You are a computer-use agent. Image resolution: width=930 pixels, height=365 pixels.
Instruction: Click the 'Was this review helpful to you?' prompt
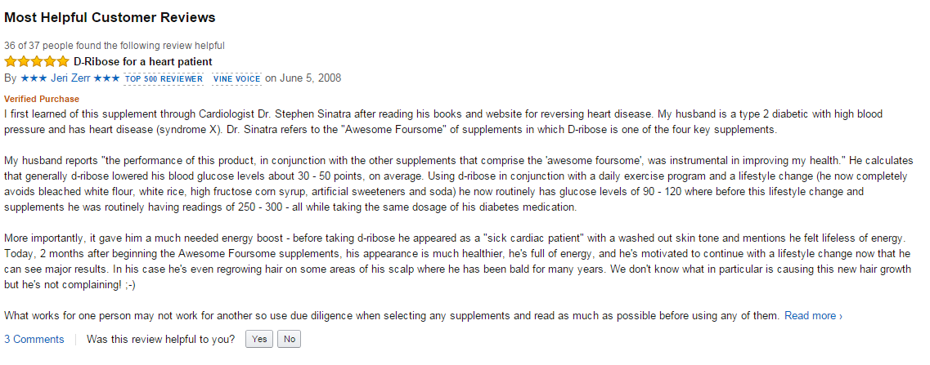tap(161, 339)
